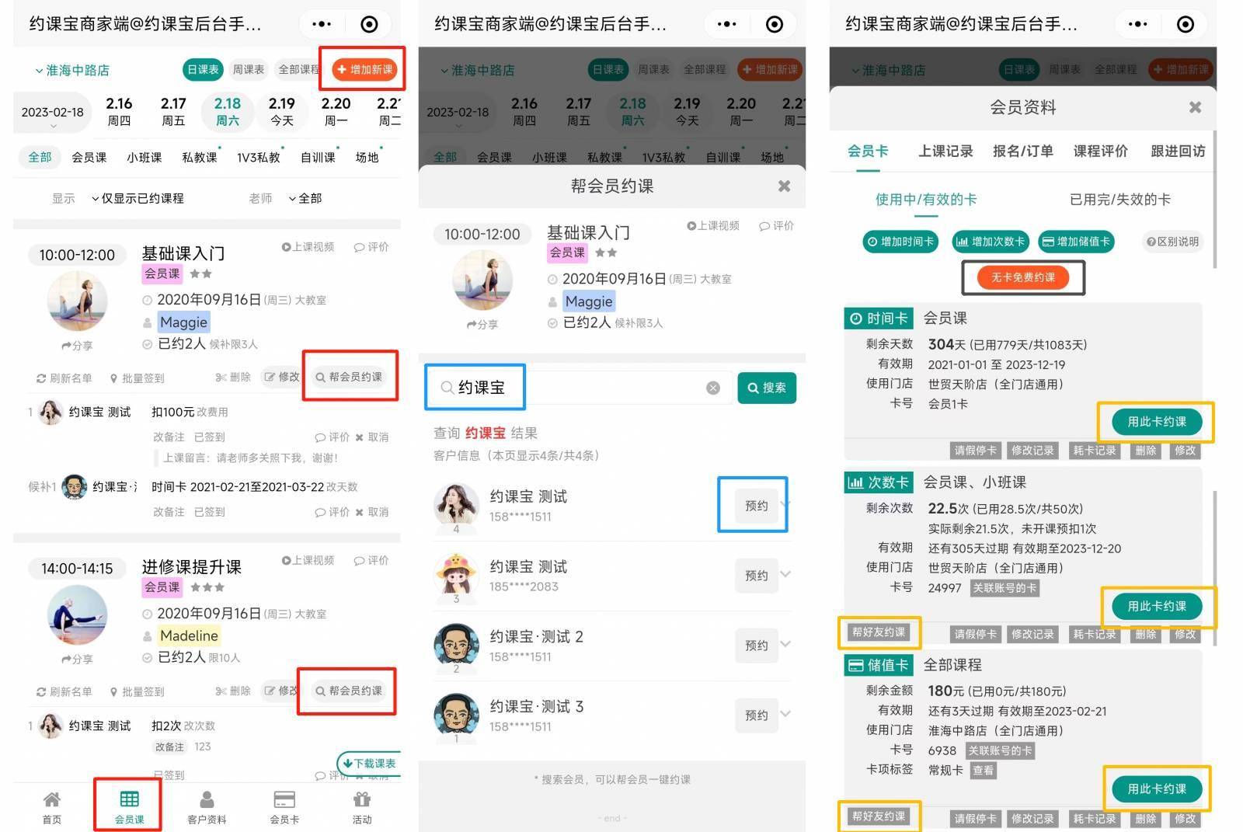Open 活动 gift icon in bottom navigation
This screenshot has width=1243, height=832.
click(362, 807)
